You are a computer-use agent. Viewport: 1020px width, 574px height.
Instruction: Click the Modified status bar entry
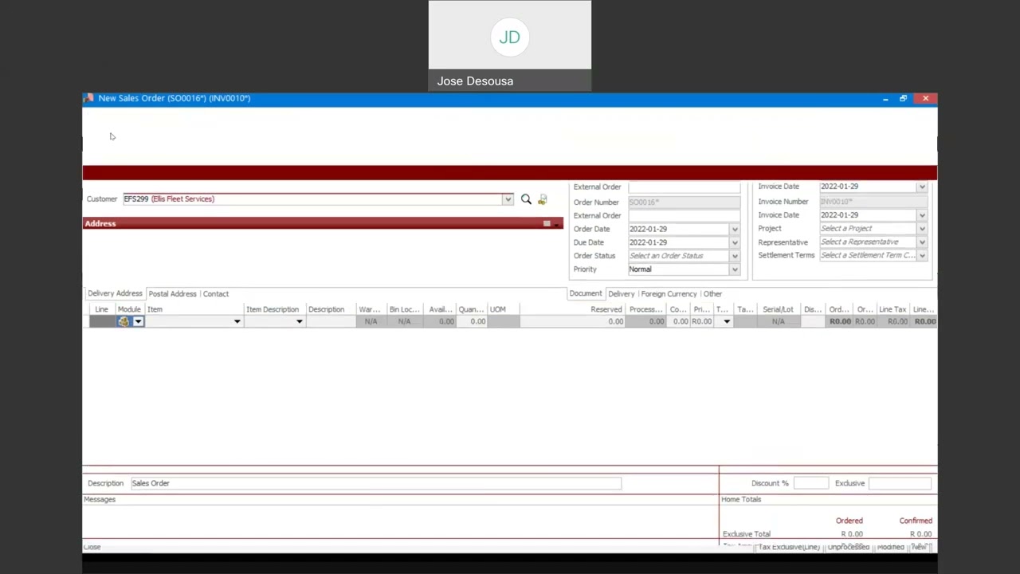pyautogui.click(x=890, y=548)
